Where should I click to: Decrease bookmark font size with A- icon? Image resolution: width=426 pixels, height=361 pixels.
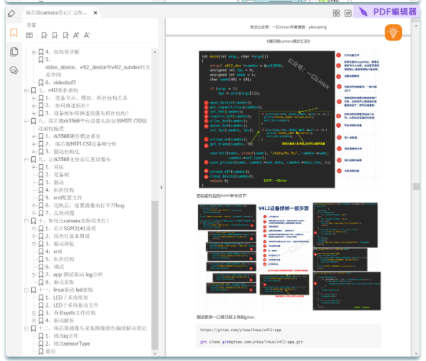86,36
